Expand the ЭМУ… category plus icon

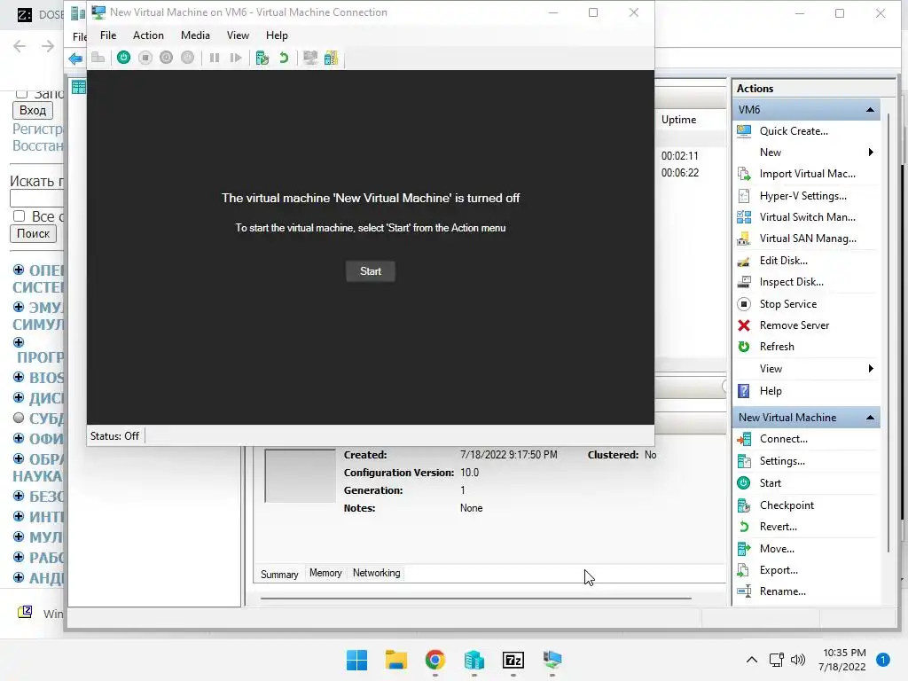[x=19, y=307]
